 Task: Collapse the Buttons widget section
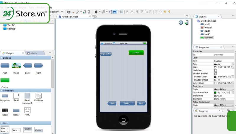click(x=1, y=58)
